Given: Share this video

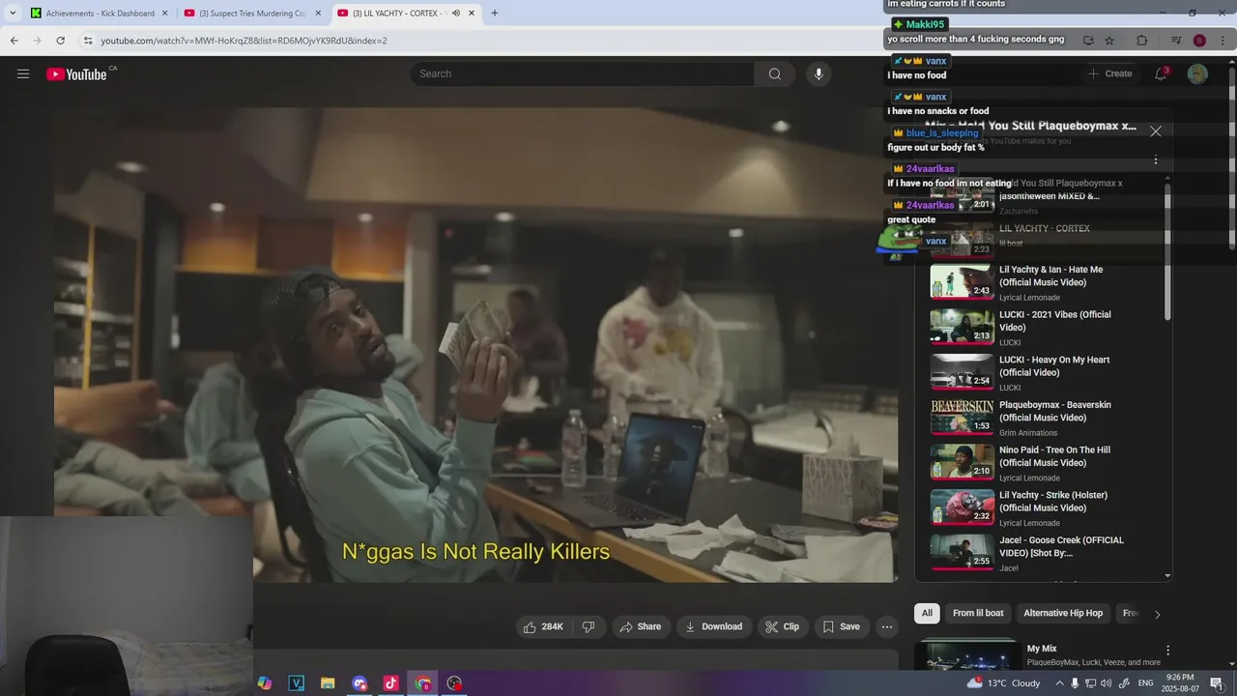Looking at the screenshot, I should pyautogui.click(x=641, y=626).
